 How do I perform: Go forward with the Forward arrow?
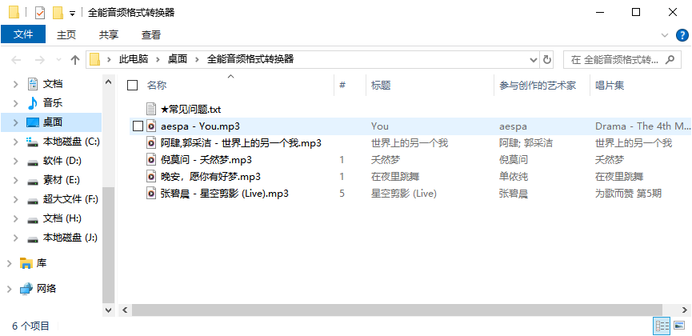tap(40, 60)
